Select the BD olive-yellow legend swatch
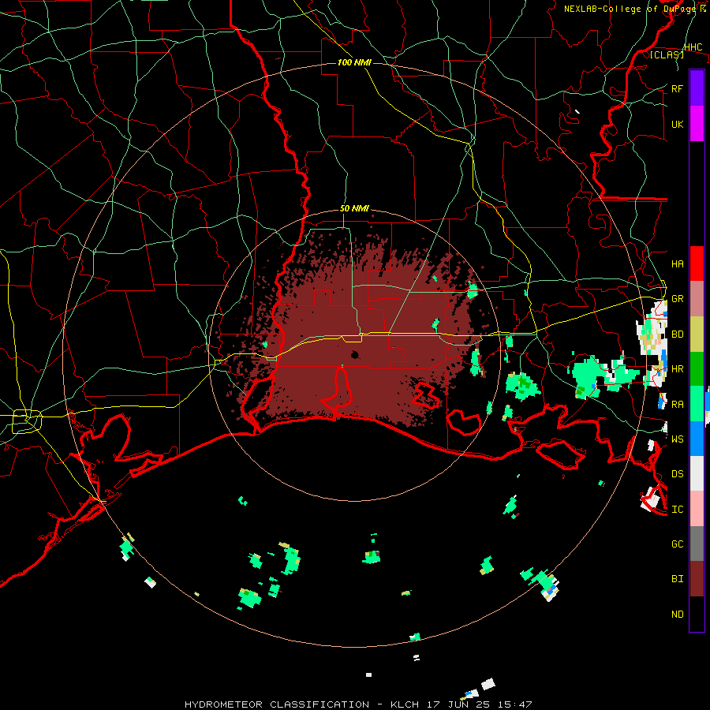 (x=697, y=334)
